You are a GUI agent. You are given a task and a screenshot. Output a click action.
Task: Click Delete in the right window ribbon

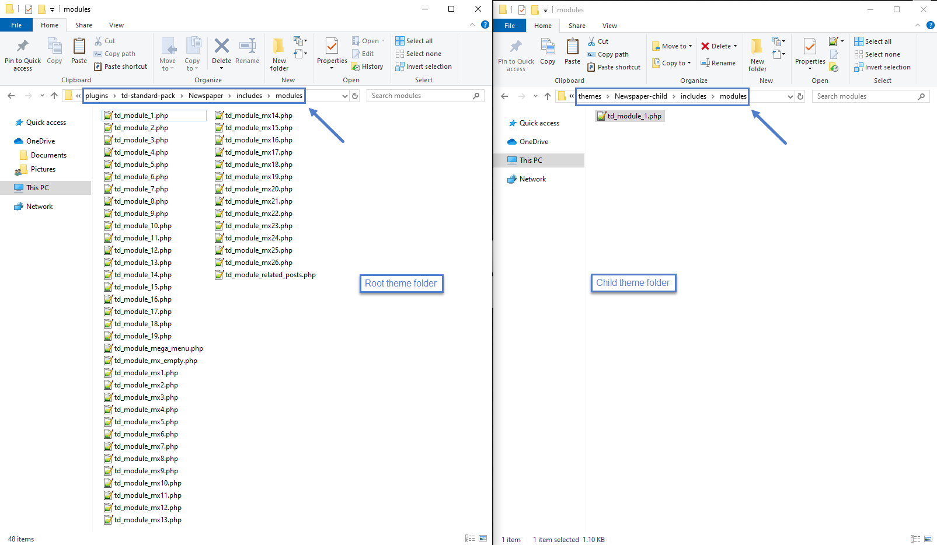719,46
